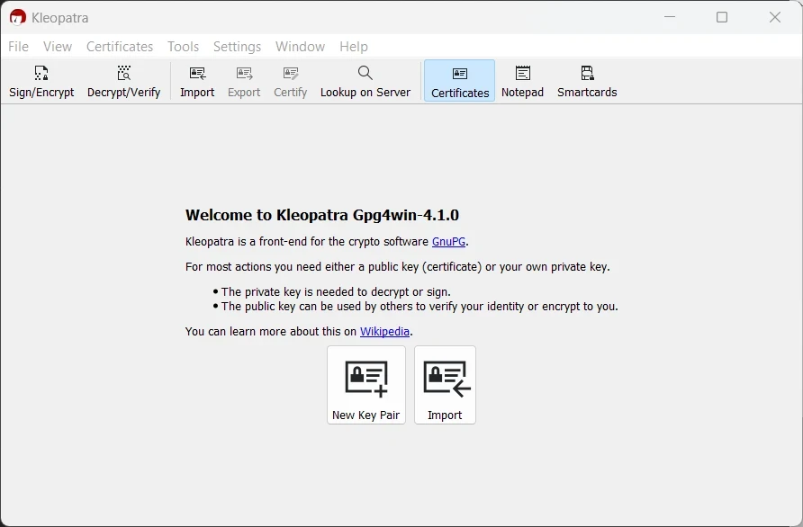Open the Wikipedia link
Screen dimensions: 803x527
384,332
